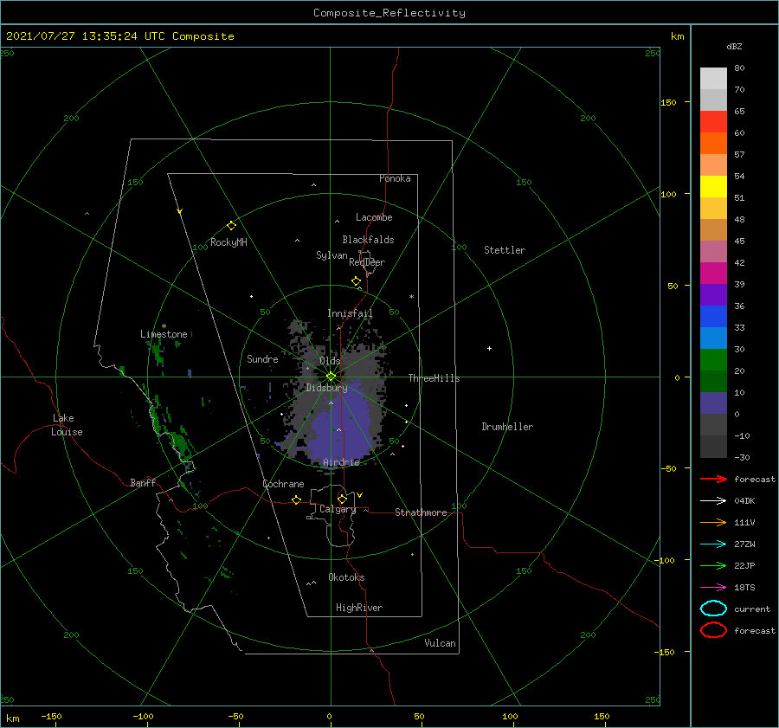Click the Okotoks label
This screenshot has width=779, height=728.
pyautogui.click(x=346, y=577)
